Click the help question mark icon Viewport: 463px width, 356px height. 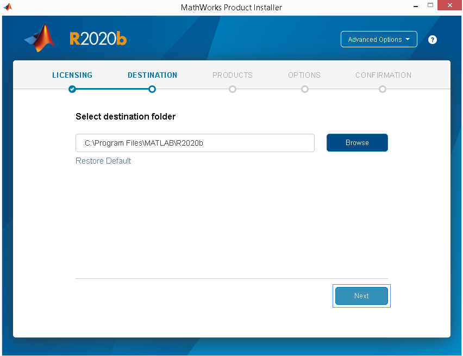pyautogui.click(x=433, y=40)
